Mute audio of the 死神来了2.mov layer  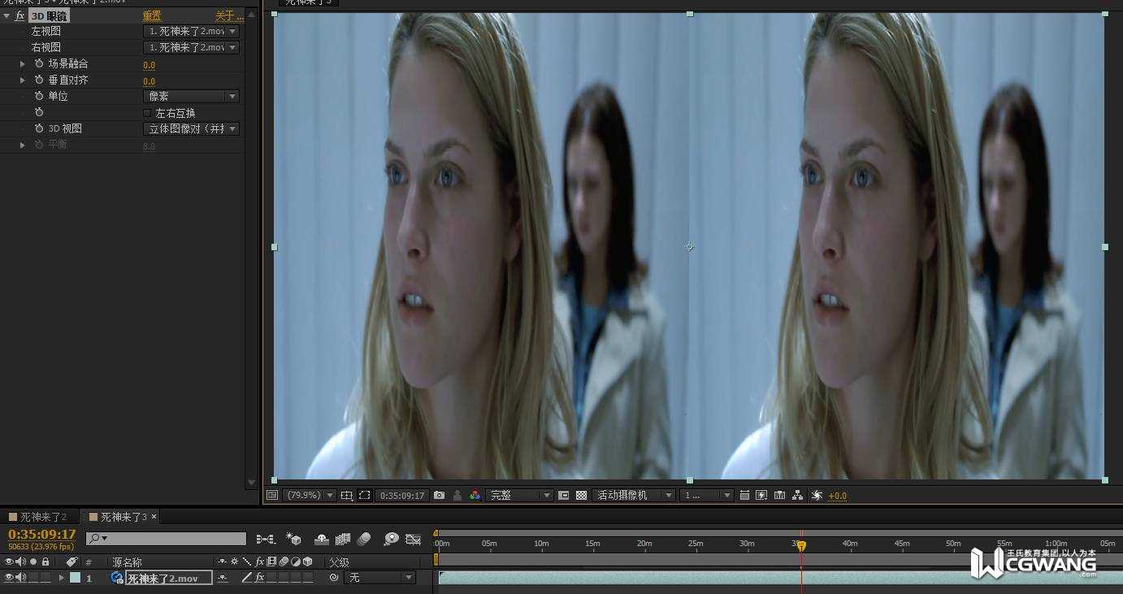point(20,578)
